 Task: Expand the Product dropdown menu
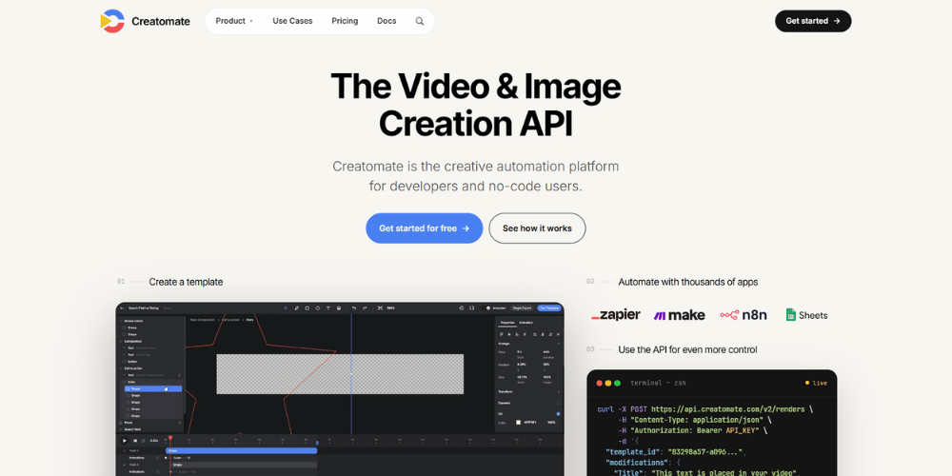(x=234, y=21)
